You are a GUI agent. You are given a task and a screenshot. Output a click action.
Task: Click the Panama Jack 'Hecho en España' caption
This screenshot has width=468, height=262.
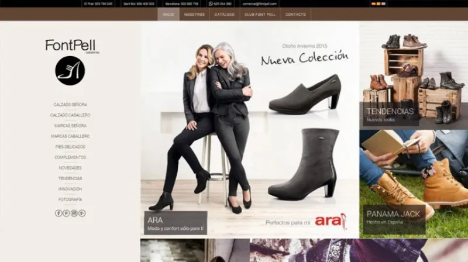(x=394, y=219)
